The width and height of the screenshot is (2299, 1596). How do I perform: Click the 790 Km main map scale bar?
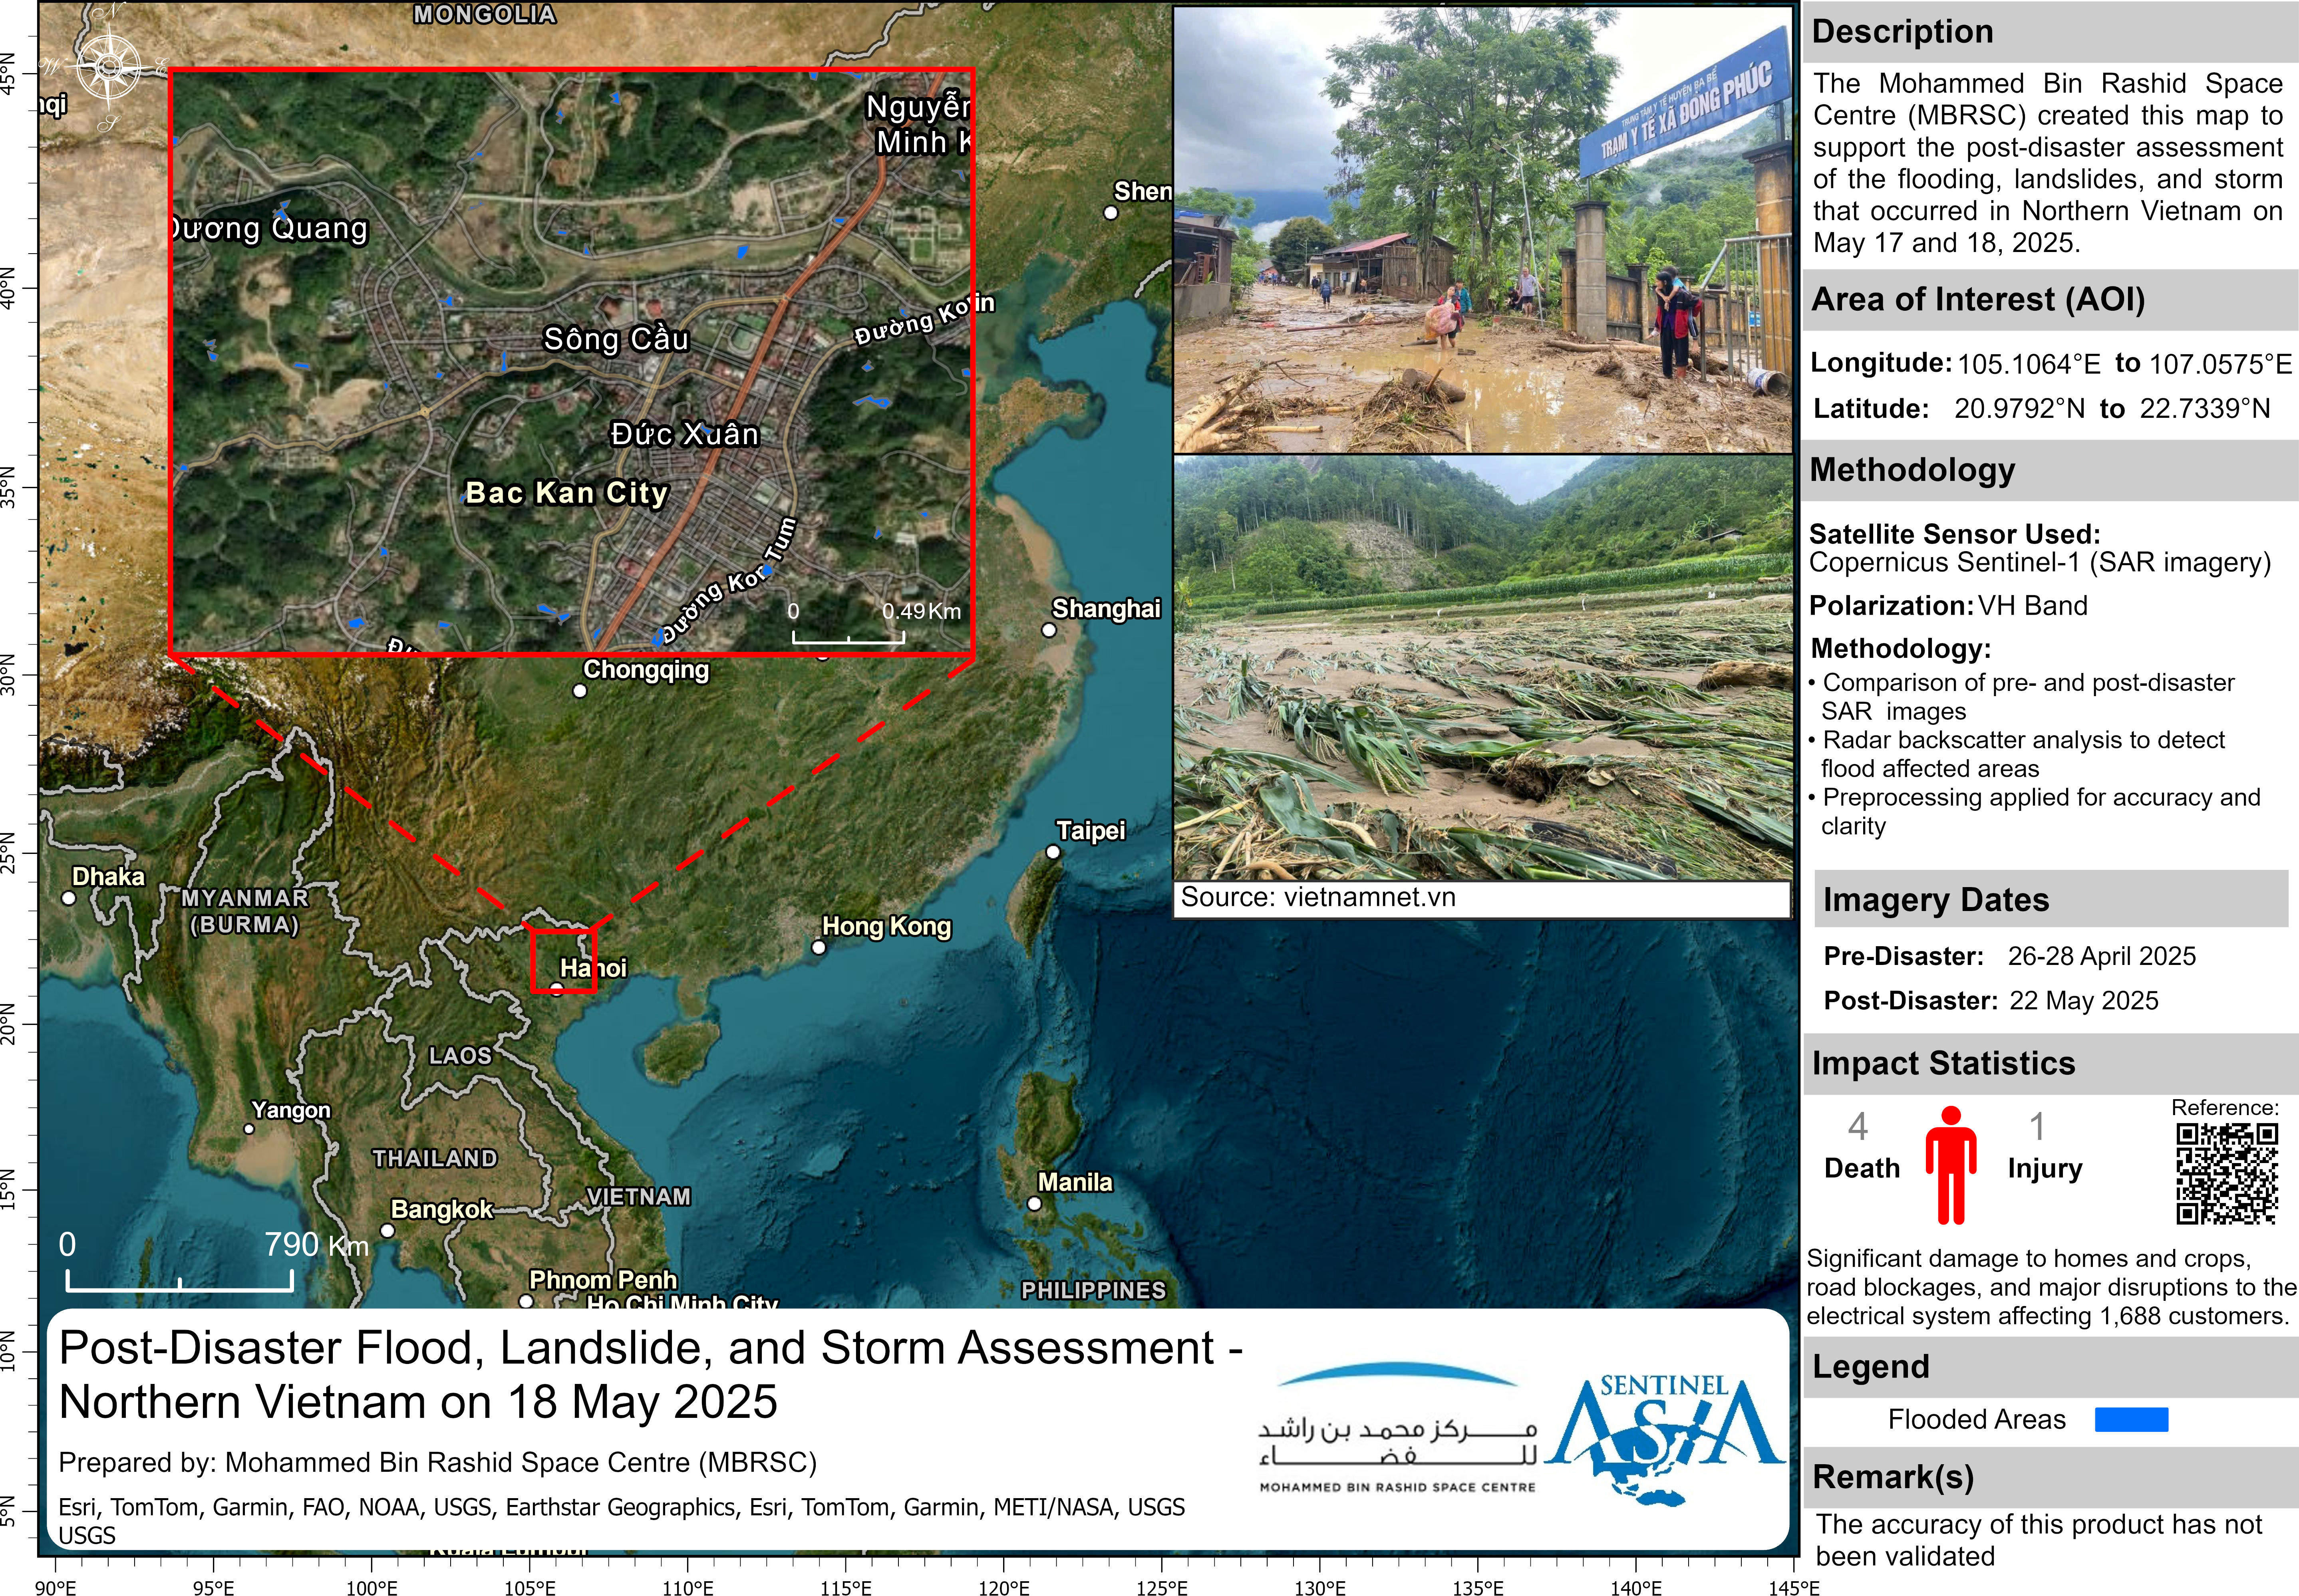click(x=180, y=1280)
